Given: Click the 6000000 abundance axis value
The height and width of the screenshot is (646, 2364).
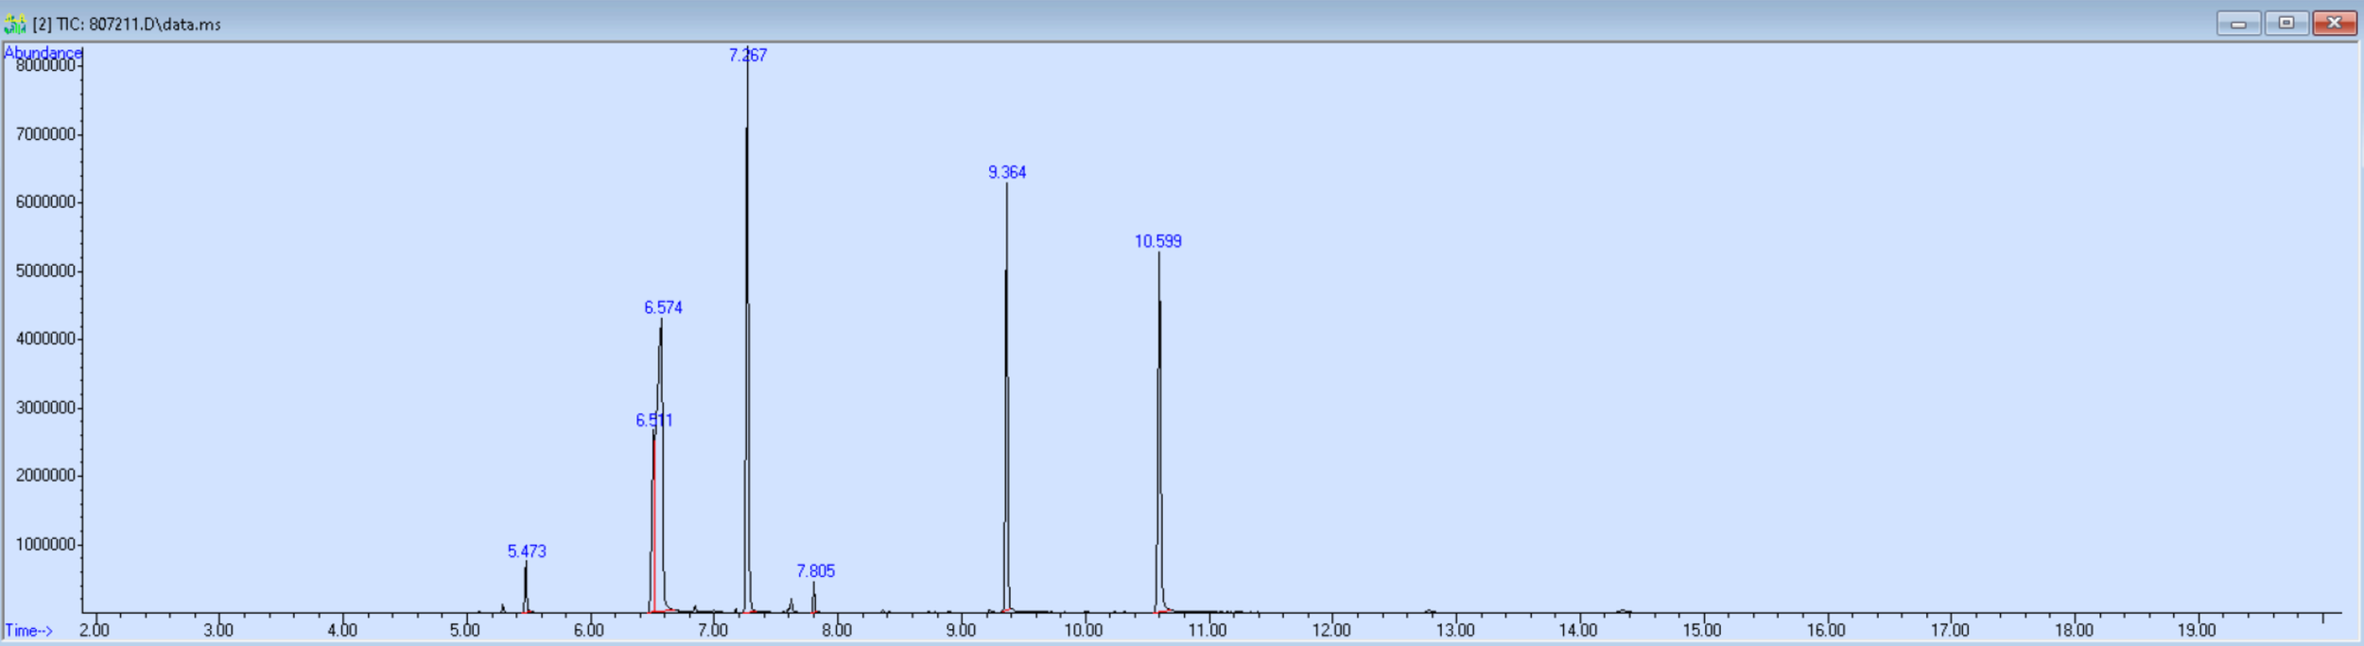Looking at the screenshot, I should coord(45,202).
